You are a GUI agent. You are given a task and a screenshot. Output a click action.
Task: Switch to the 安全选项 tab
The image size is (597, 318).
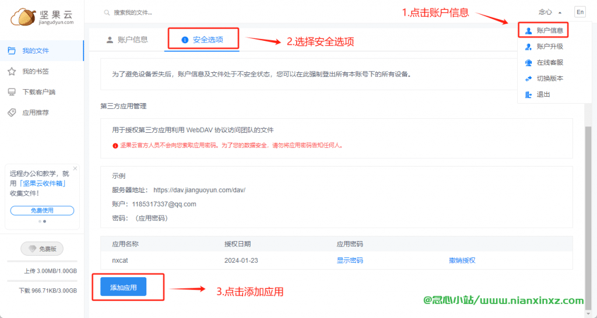click(x=202, y=40)
